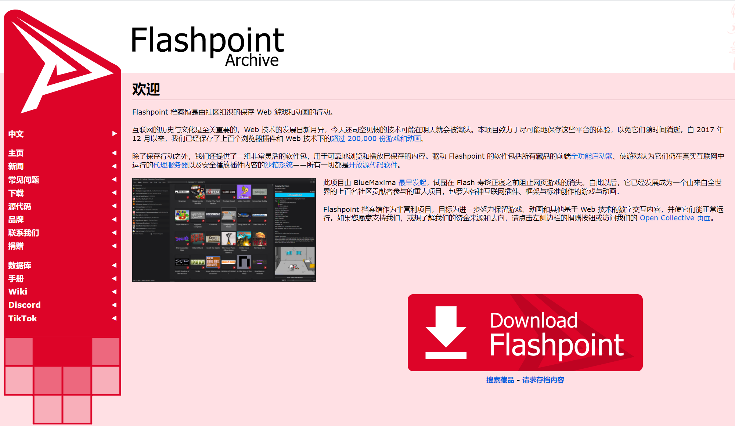735x426 pixels.
Task: Follow the 搜索藏品 link
Action: pos(500,380)
